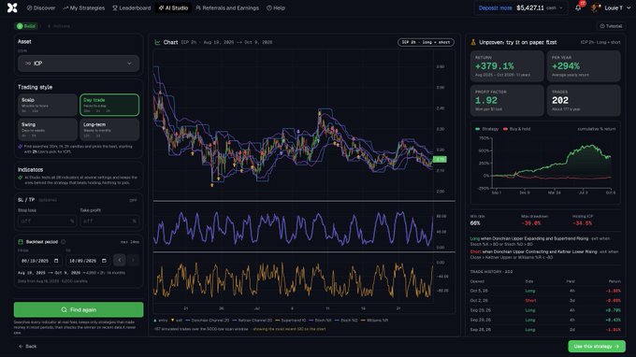This screenshot has height=357, width=636.
Task: Open the Leaderboard page
Action: click(132, 8)
